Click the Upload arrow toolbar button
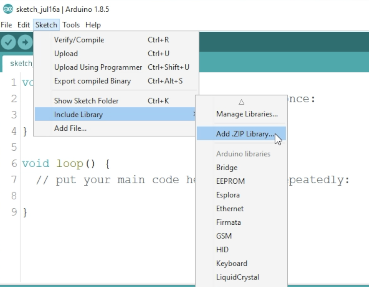 25,42
